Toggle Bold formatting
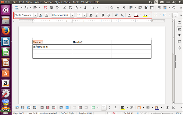Viewport: 183px width, 115px height. pos(91,15)
